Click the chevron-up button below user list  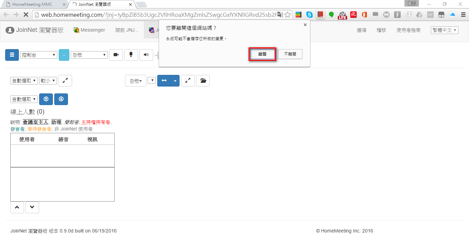pyautogui.click(x=17, y=207)
